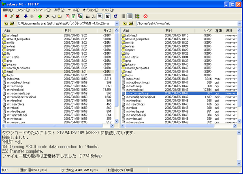Click folder icon of local mt-static

tap(4, 57)
